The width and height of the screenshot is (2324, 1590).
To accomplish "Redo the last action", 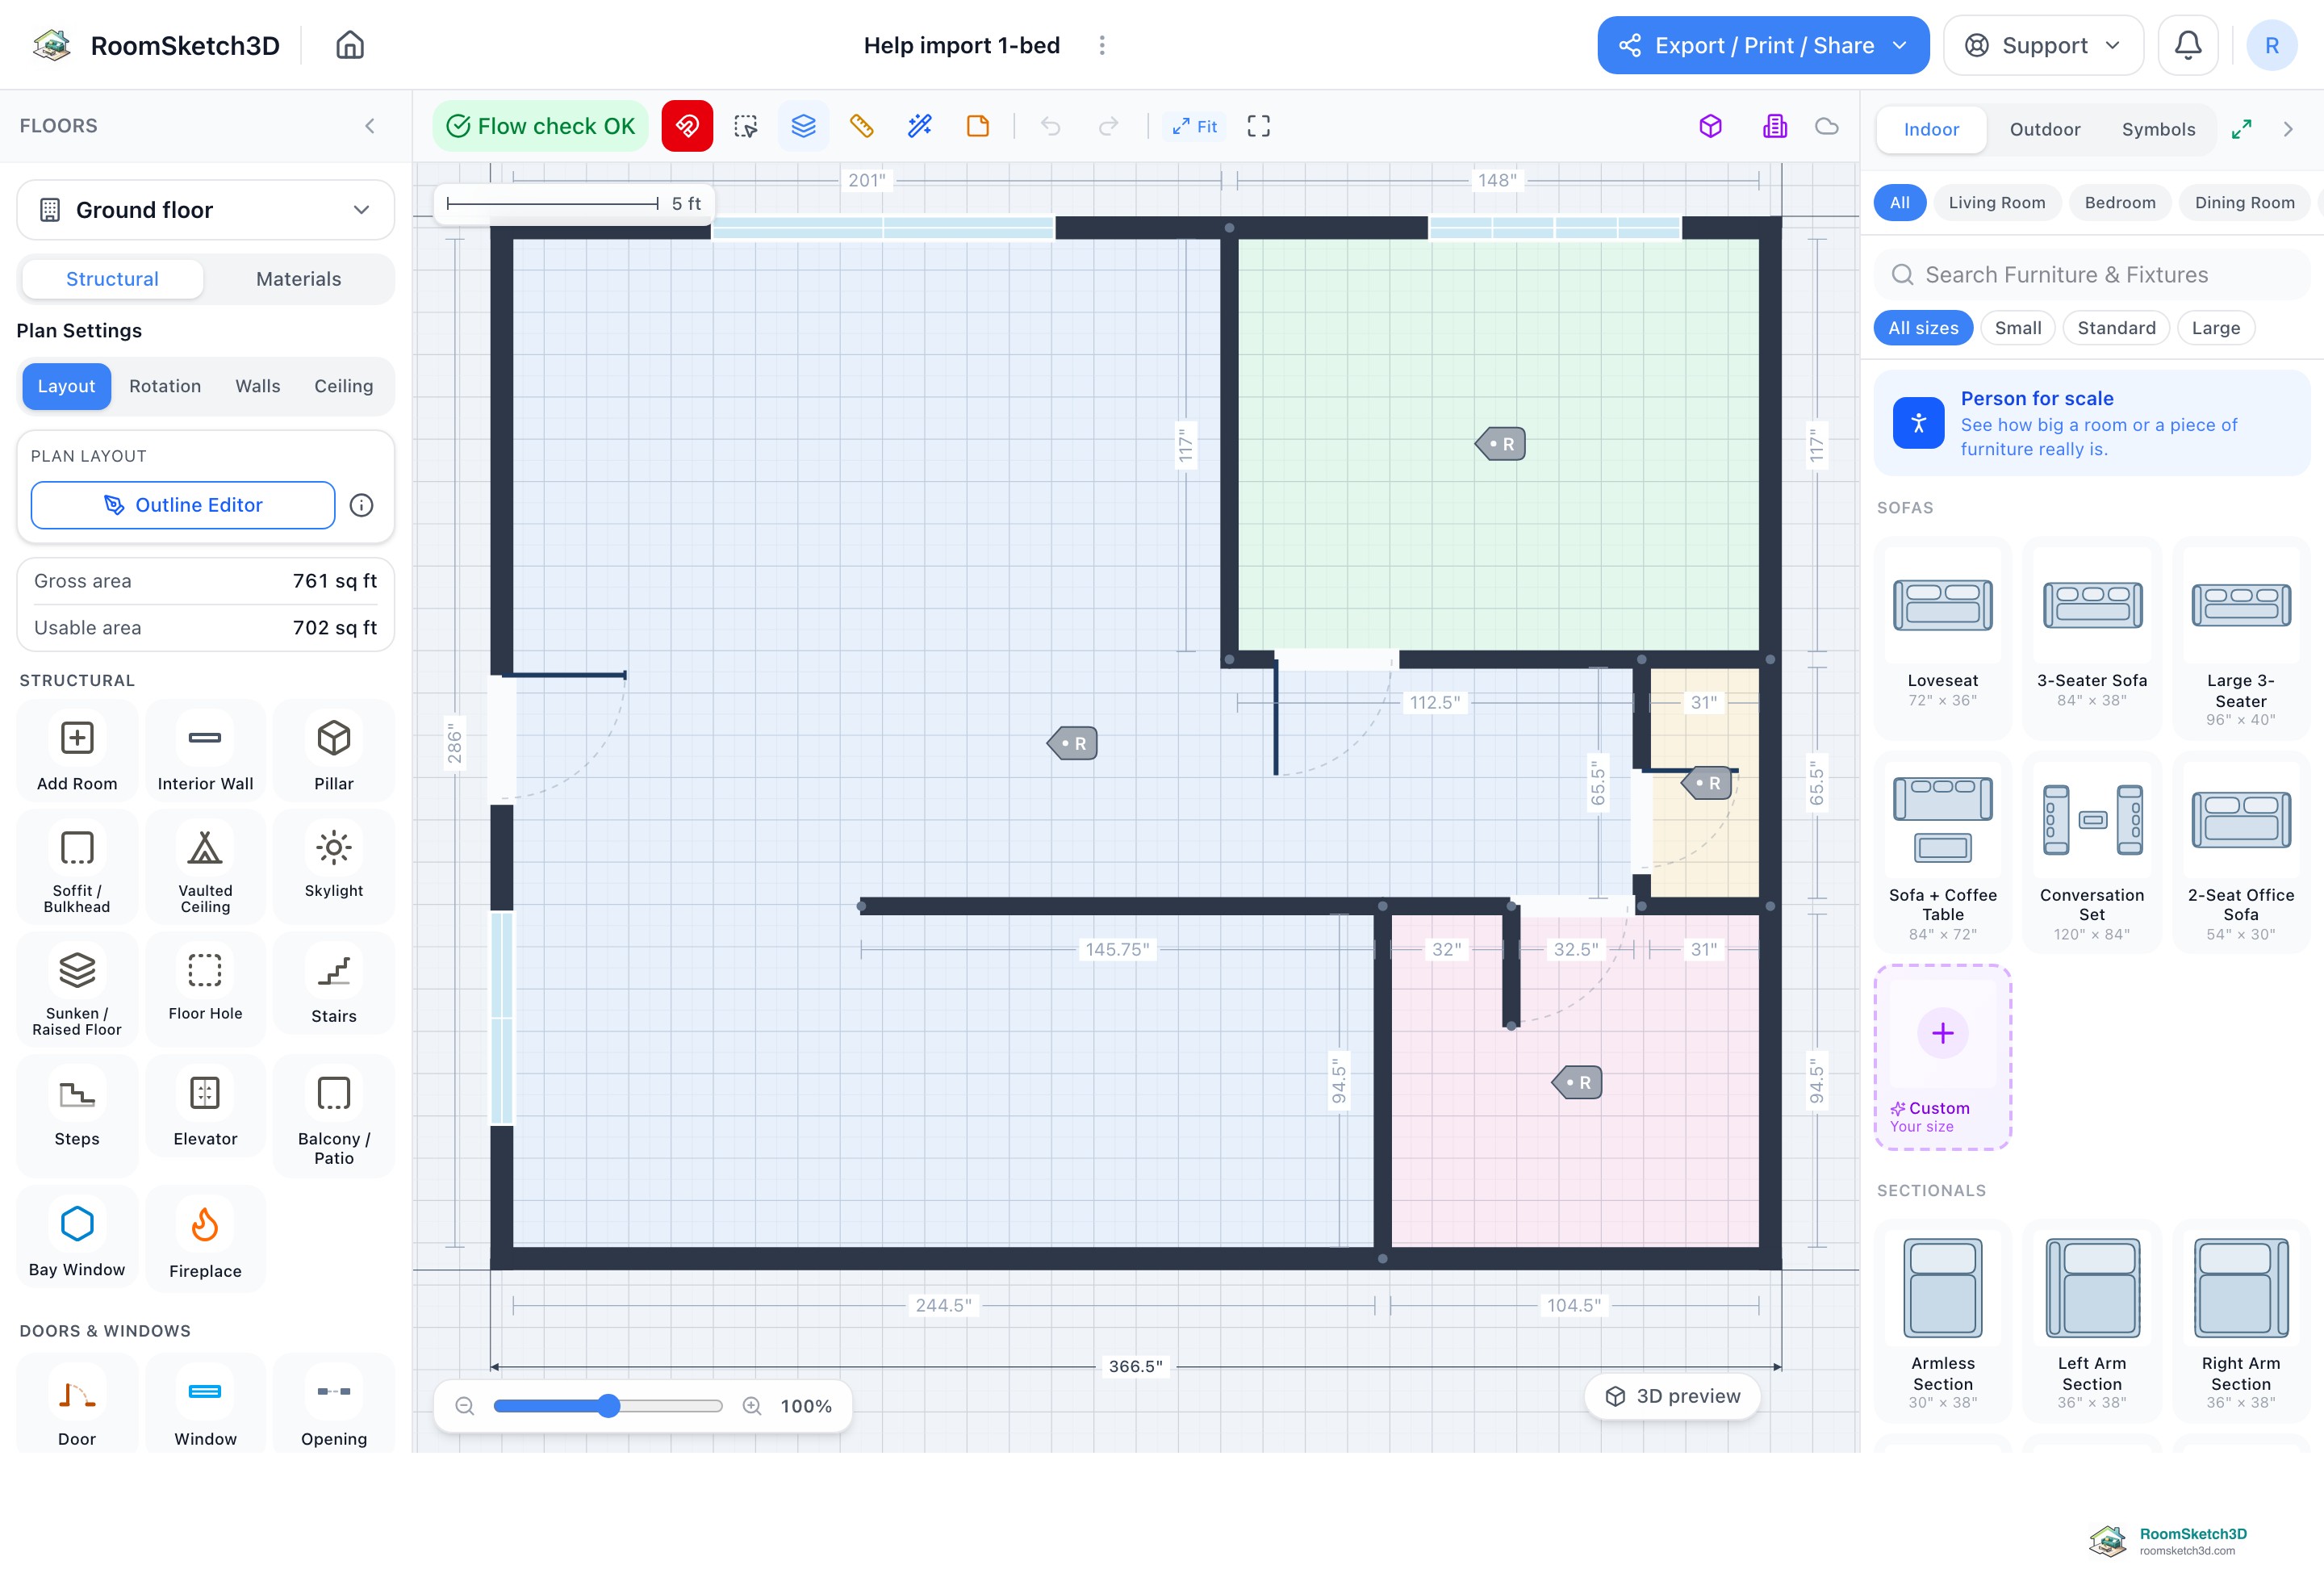I will pos(1108,126).
